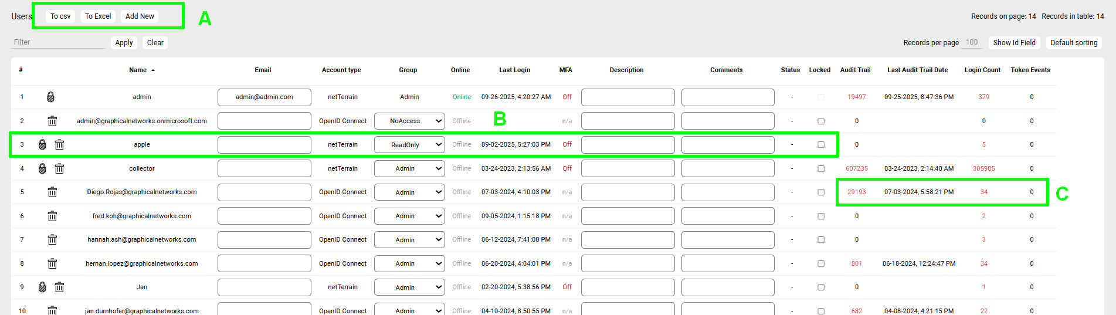Enable Locked checkbox for Diego.Rojas
Screen dimensions: 1116x315
(820, 192)
